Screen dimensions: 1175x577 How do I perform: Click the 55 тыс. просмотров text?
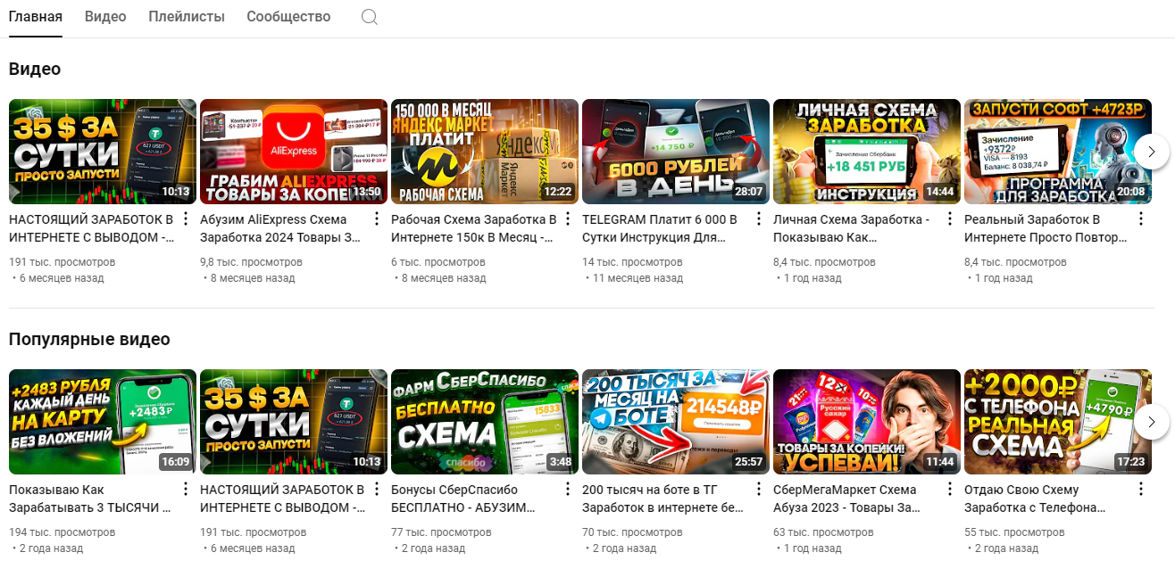pos(1014,532)
